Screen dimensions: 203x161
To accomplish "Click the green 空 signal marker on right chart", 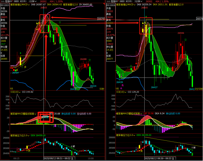I will coord(185,40).
